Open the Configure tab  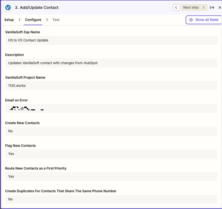tap(33, 20)
